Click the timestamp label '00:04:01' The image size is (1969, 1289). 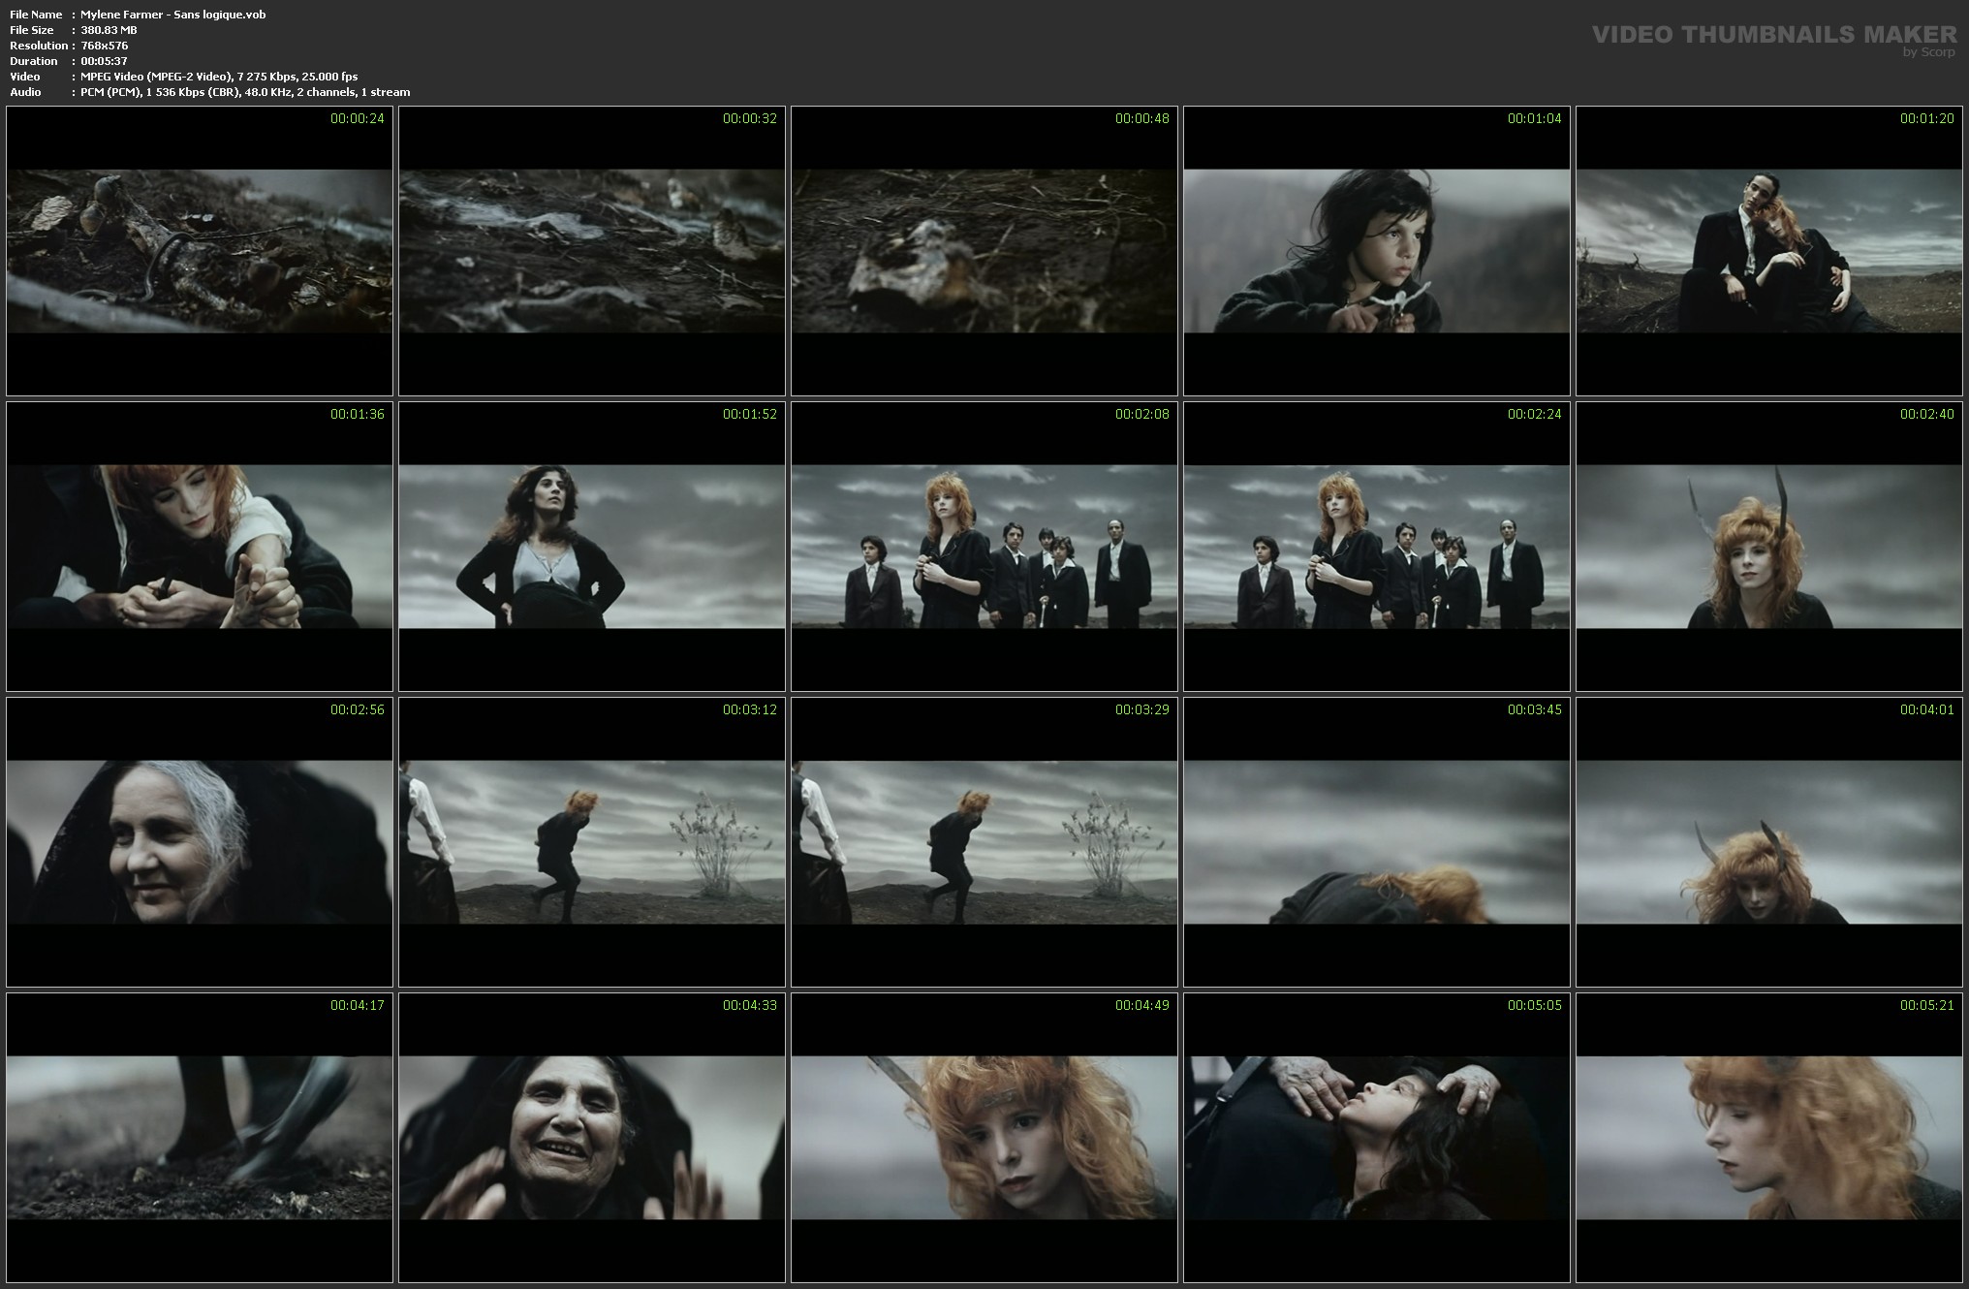coord(1927,709)
